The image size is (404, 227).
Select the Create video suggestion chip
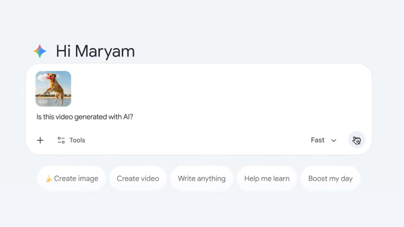pyautogui.click(x=138, y=179)
